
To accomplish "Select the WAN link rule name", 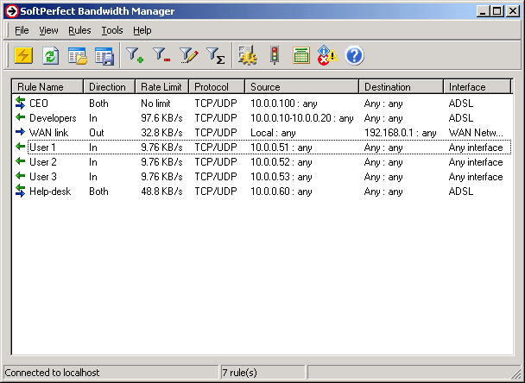I will (49, 133).
